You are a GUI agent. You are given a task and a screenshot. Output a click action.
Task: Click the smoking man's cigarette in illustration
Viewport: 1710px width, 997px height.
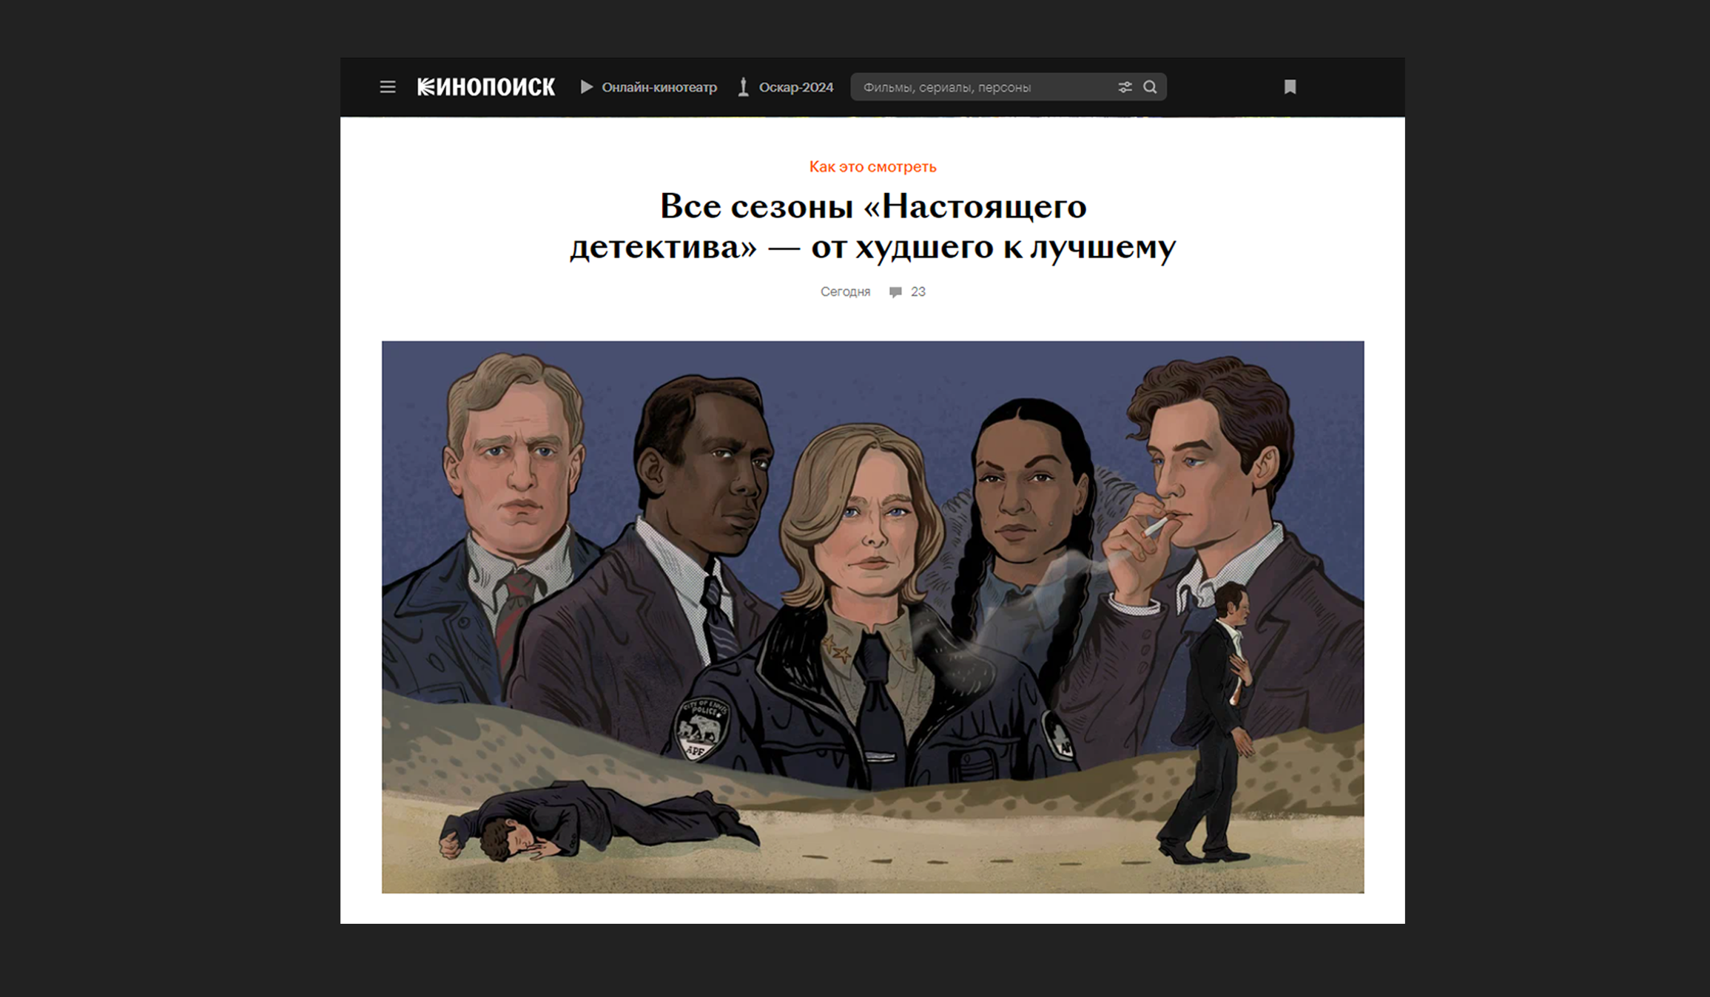click(1157, 526)
